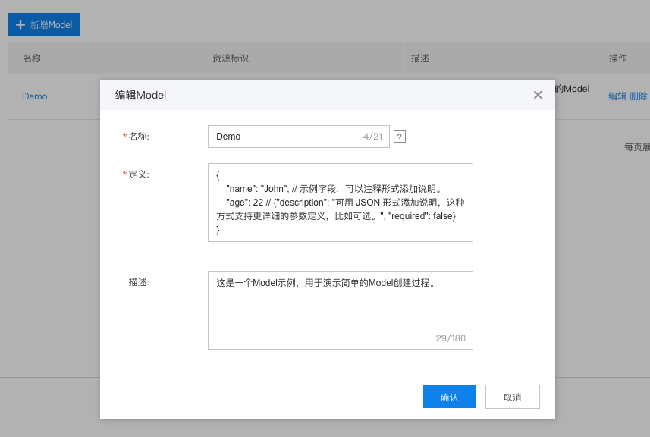Click inside the 定义 JSON text area
The image size is (650, 437).
point(340,202)
